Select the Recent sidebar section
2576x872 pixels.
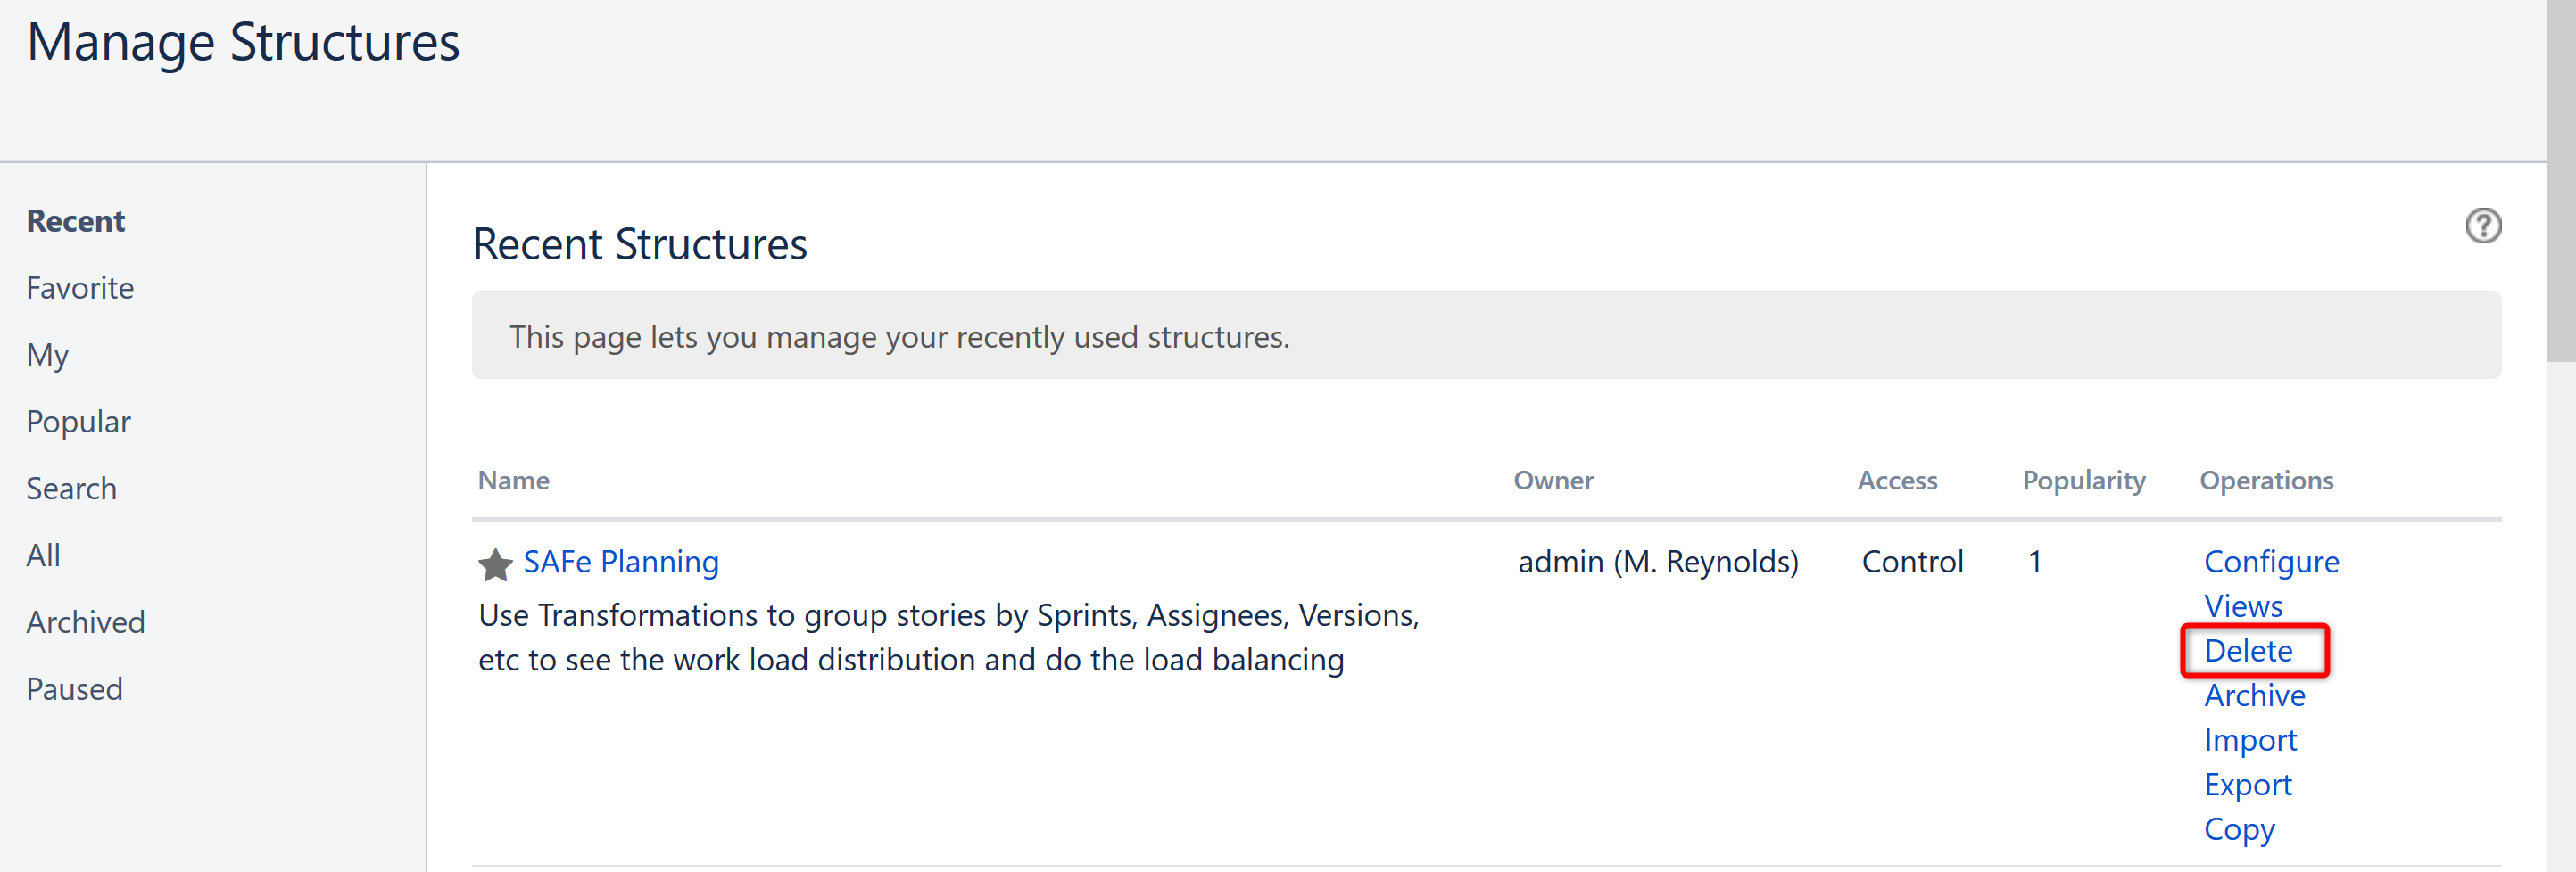point(76,219)
